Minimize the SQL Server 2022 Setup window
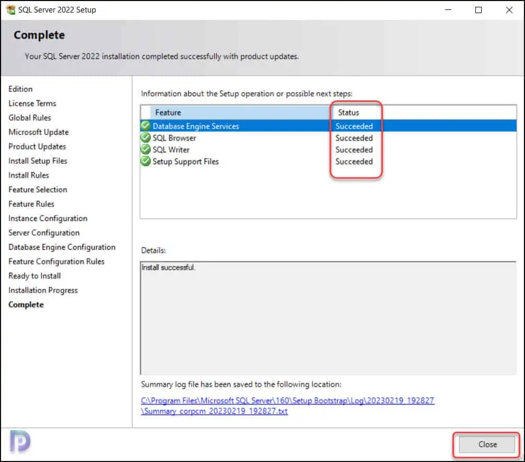 [x=448, y=10]
